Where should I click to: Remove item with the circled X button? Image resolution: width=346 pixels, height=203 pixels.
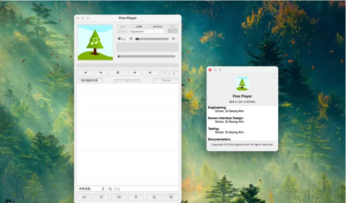pos(171,197)
